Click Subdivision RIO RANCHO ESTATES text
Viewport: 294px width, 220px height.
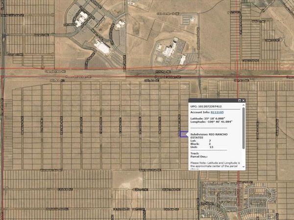click(209, 136)
